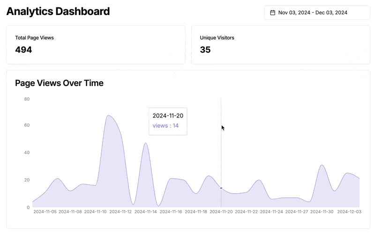Click the 2024-11-10 x-axis label
The height and width of the screenshot is (233, 375).
tap(95, 212)
